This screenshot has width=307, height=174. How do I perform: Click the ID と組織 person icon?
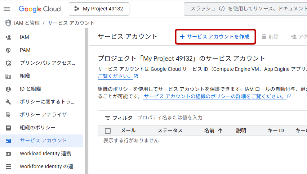[x=8, y=89]
